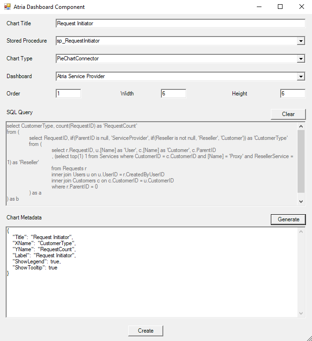Expand the Chart Type dropdown arrow
The image size is (312, 341).
point(301,59)
